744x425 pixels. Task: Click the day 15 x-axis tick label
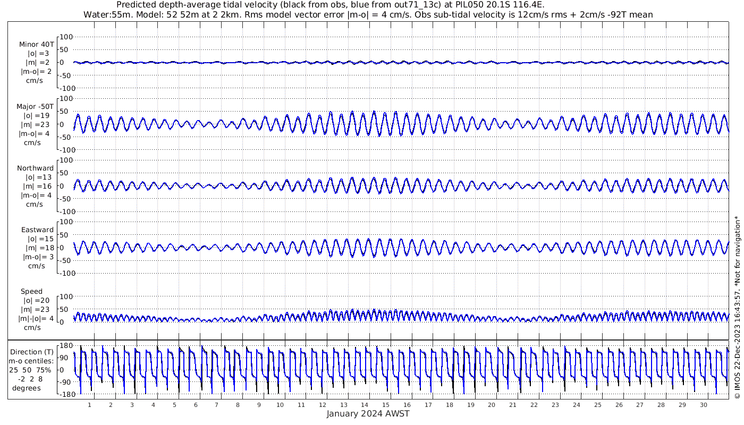click(x=386, y=405)
